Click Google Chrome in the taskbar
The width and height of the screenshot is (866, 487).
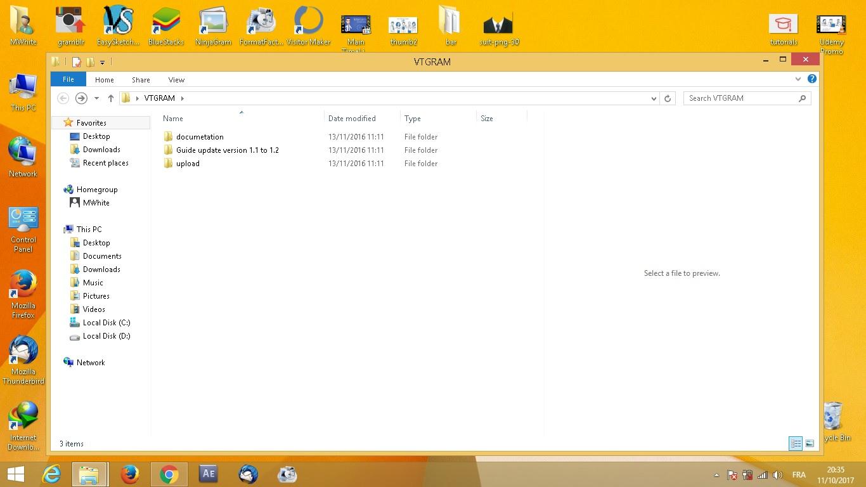pos(169,474)
